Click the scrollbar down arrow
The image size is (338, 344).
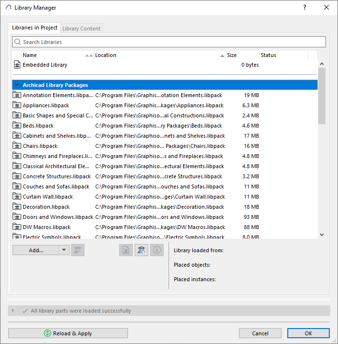322,234
